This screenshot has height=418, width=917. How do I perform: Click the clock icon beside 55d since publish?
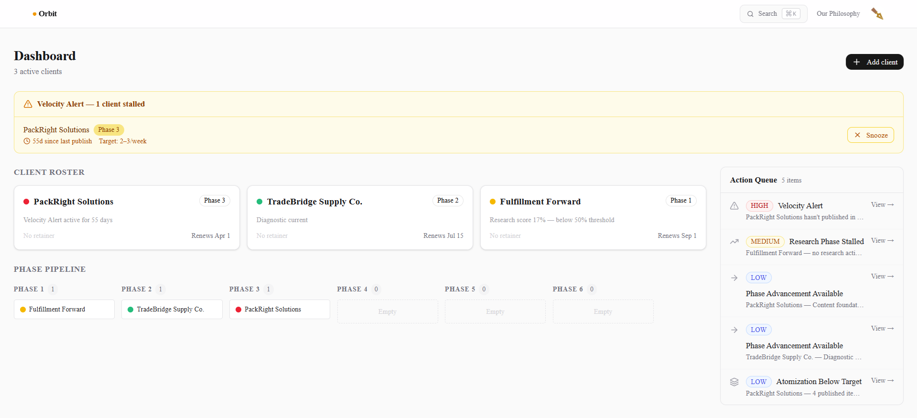coord(27,141)
